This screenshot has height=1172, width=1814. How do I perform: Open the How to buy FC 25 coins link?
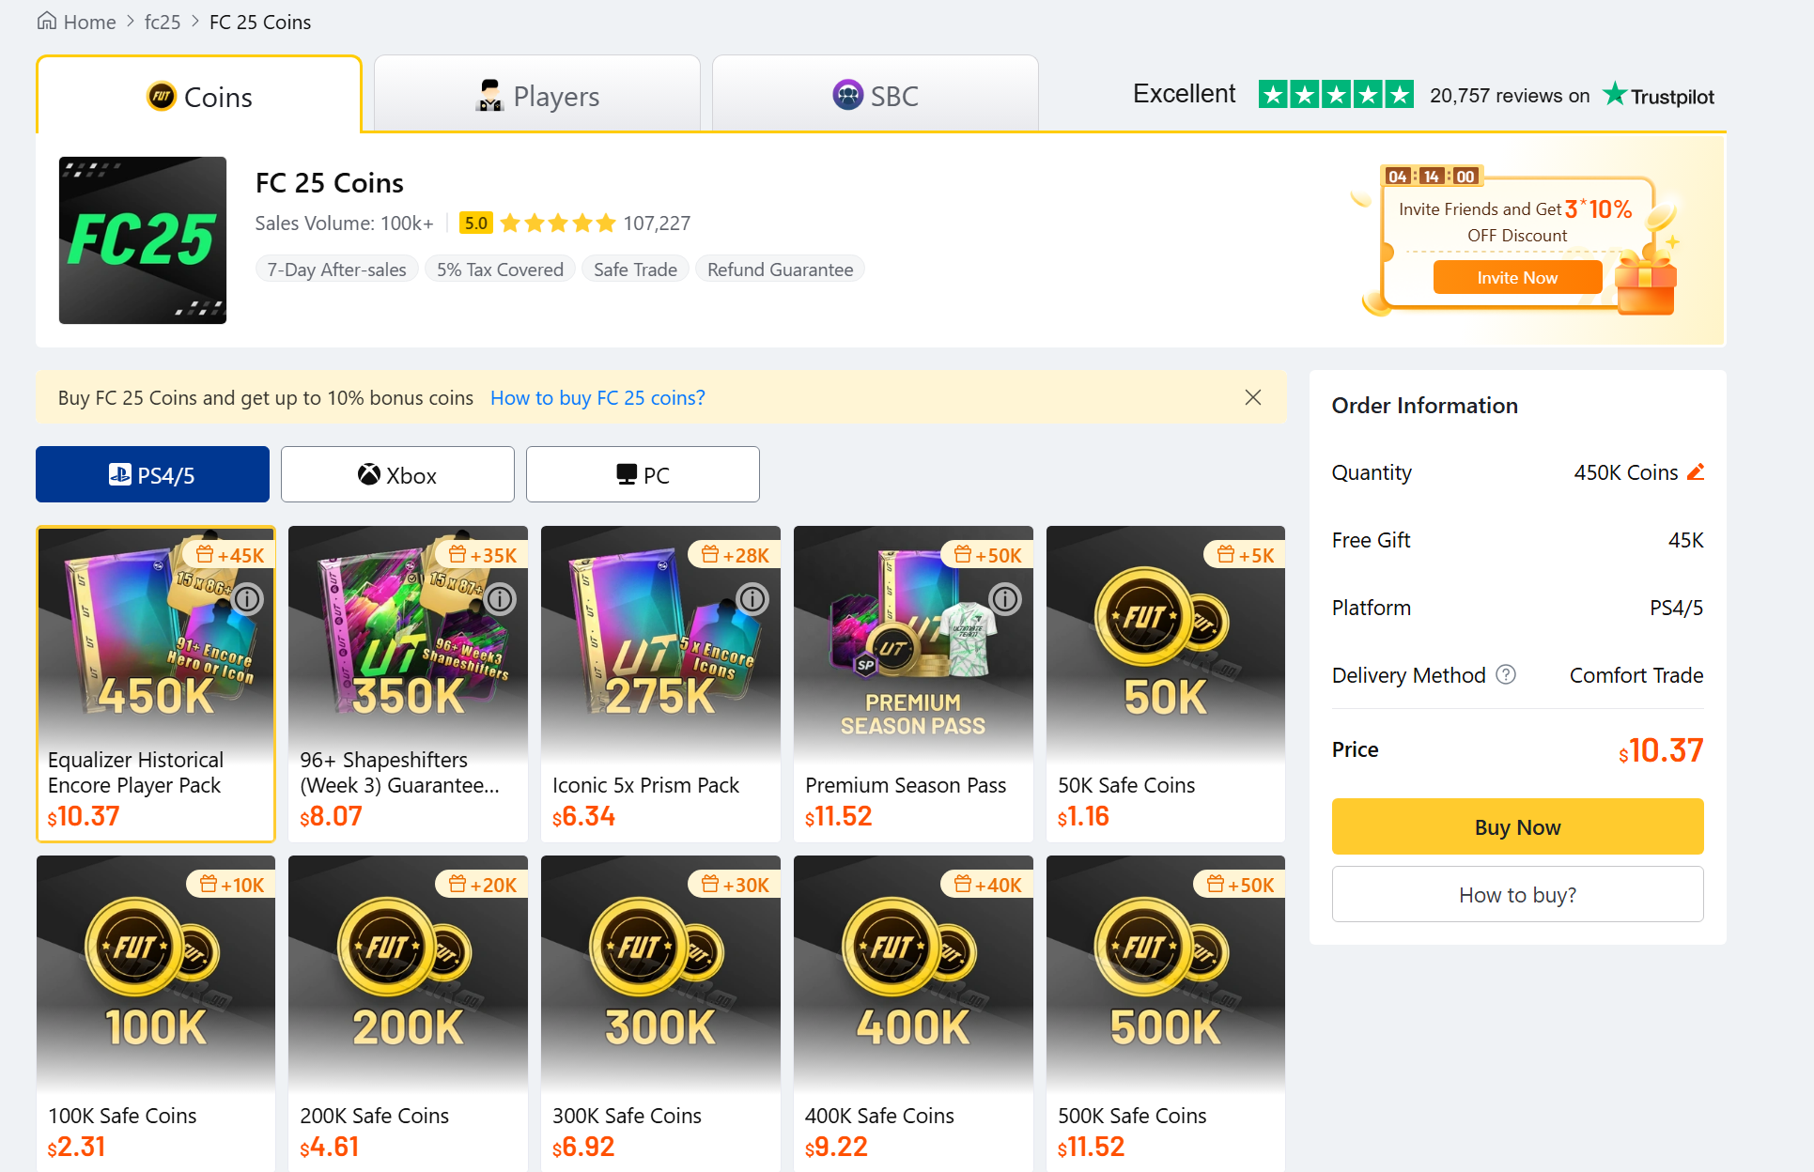(x=597, y=397)
